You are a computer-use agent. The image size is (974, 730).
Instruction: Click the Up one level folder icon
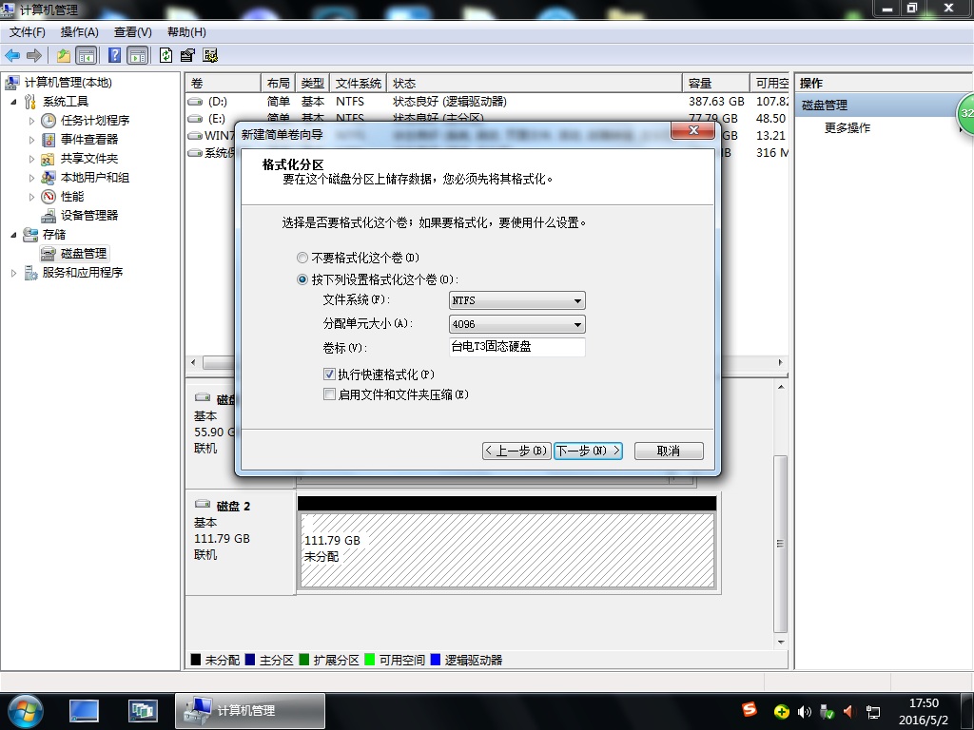point(64,56)
